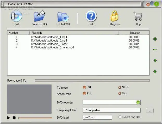This screenshot has height=124, width=162.
Task: Select NTSC TV mode
Action: [120, 87]
